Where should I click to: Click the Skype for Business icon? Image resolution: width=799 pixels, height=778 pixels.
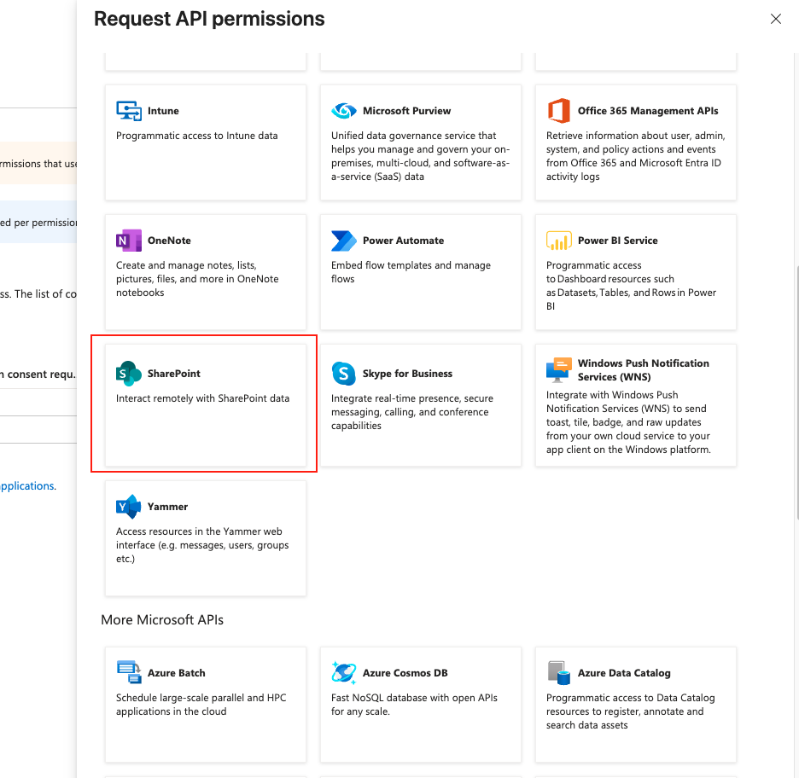(343, 373)
